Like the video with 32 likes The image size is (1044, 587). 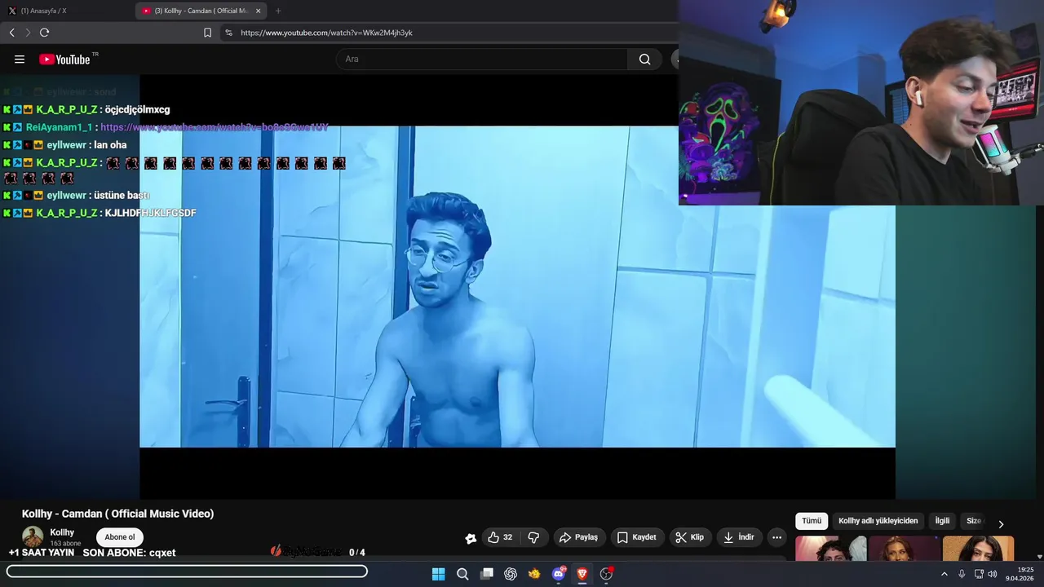(500, 537)
